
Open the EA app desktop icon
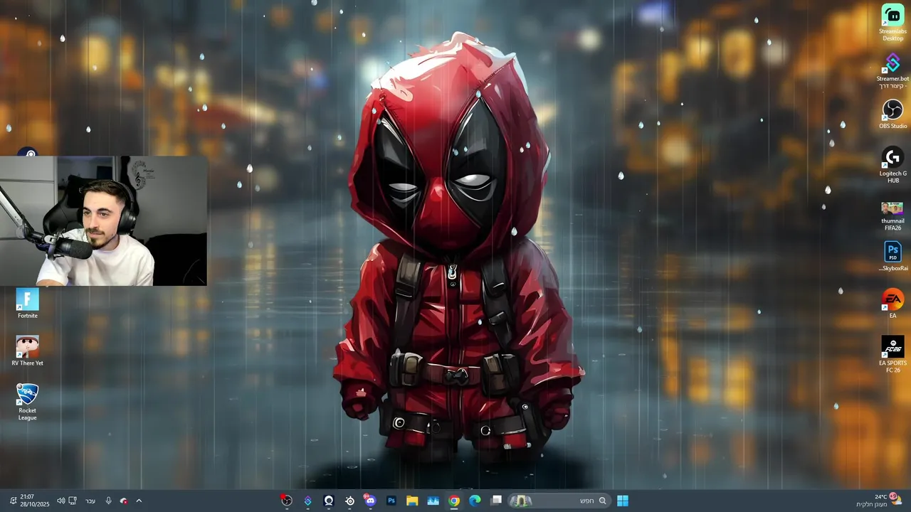(x=892, y=304)
